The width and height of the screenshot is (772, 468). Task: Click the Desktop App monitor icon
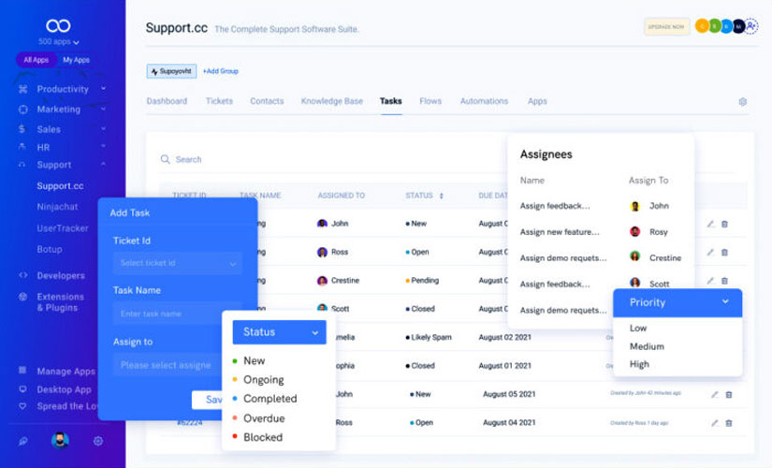point(22,388)
